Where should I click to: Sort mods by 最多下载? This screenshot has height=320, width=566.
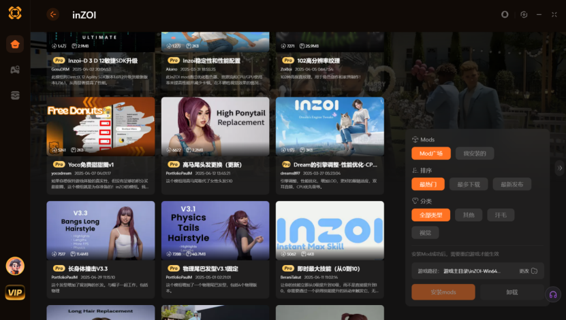pos(469,184)
